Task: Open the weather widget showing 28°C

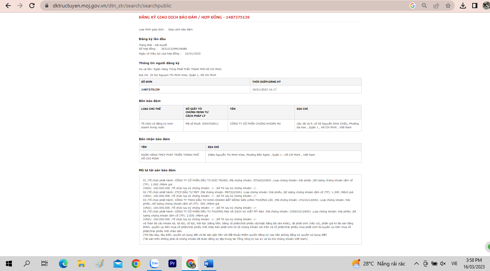Action: (378, 264)
